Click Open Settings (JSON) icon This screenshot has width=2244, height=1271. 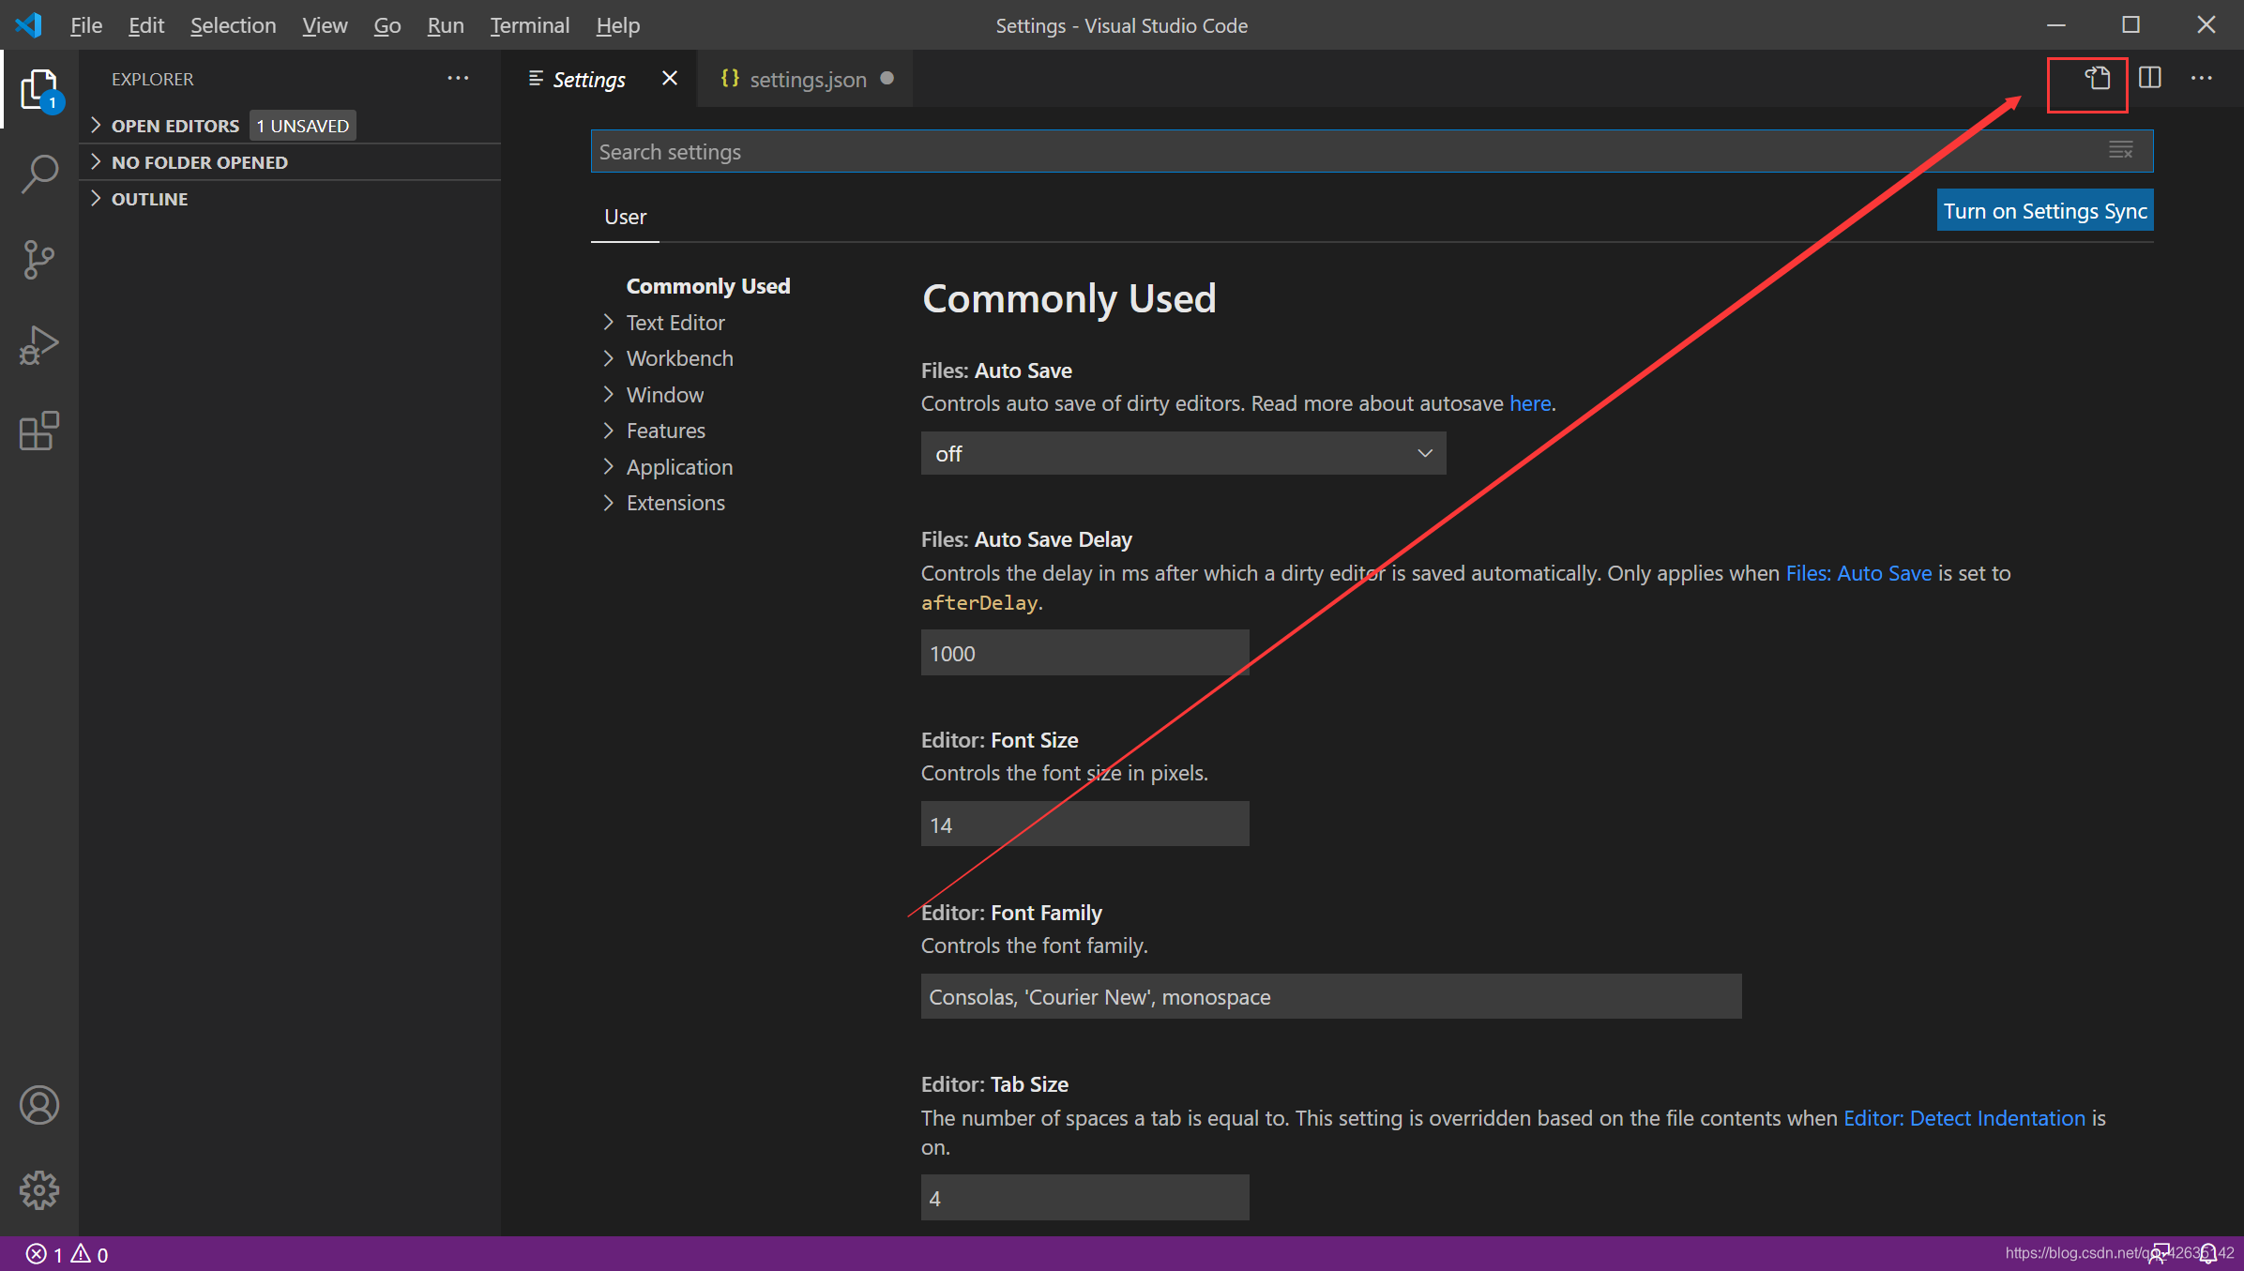(2097, 79)
